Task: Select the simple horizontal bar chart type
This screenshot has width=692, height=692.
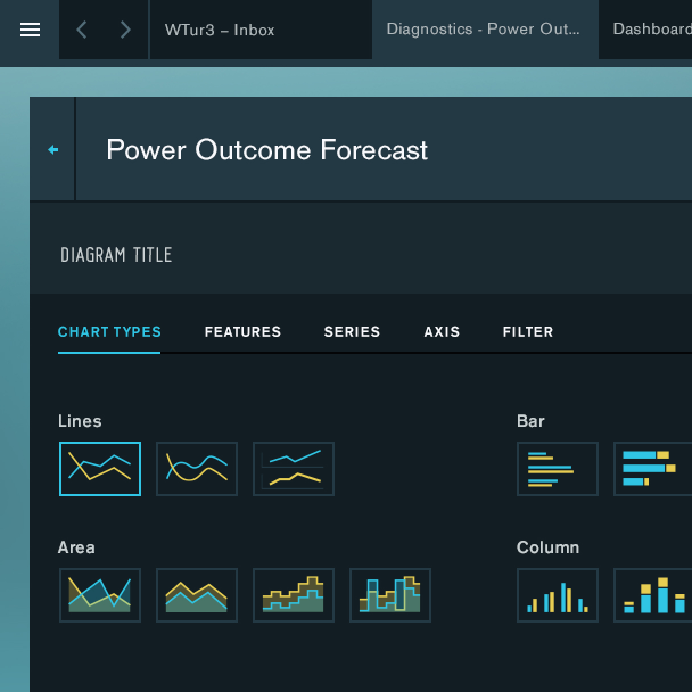Action: (557, 469)
